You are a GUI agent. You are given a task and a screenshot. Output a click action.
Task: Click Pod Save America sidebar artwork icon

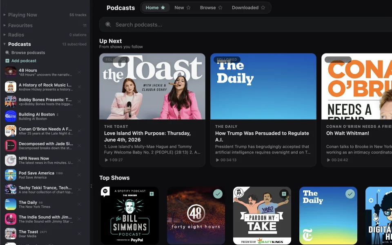tap(11, 175)
